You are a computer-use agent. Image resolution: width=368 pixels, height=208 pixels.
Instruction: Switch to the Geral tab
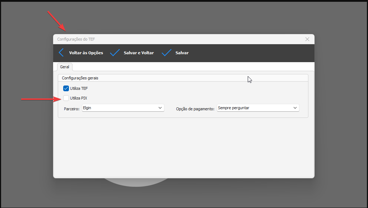click(65, 67)
